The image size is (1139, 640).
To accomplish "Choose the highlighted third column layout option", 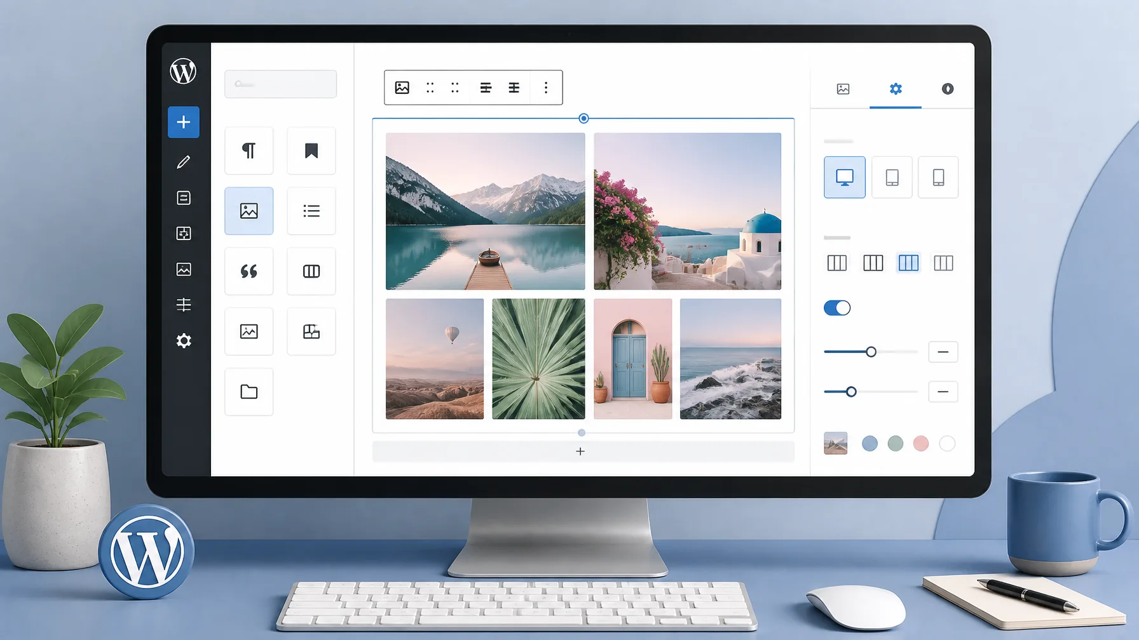I will pyautogui.click(x=908, y=263).
